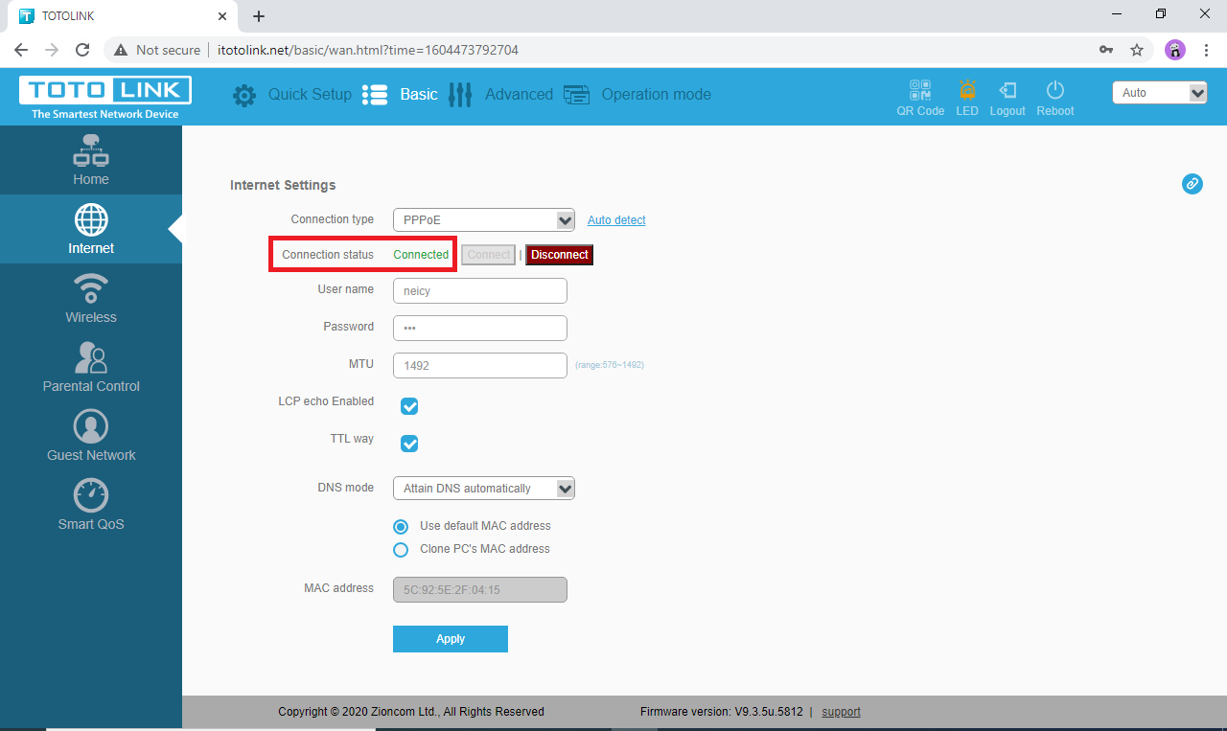Click the Copyright Zioncom footer text
Image resolution: width=1227 pixels, height=731 pixels.
click(411, 712)
